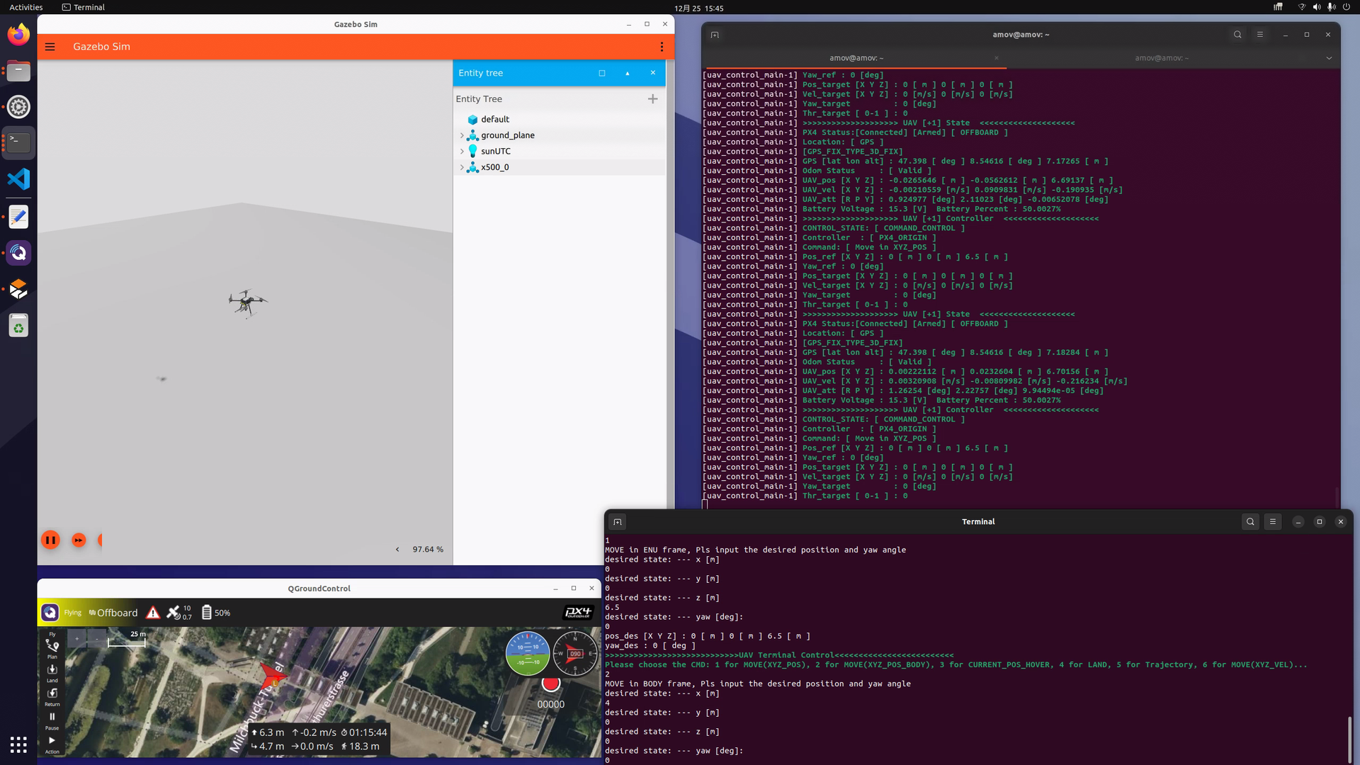Screen dimensions: 1360x765
Task: Open the Trash from the dock
Action: tap(18, 326)
